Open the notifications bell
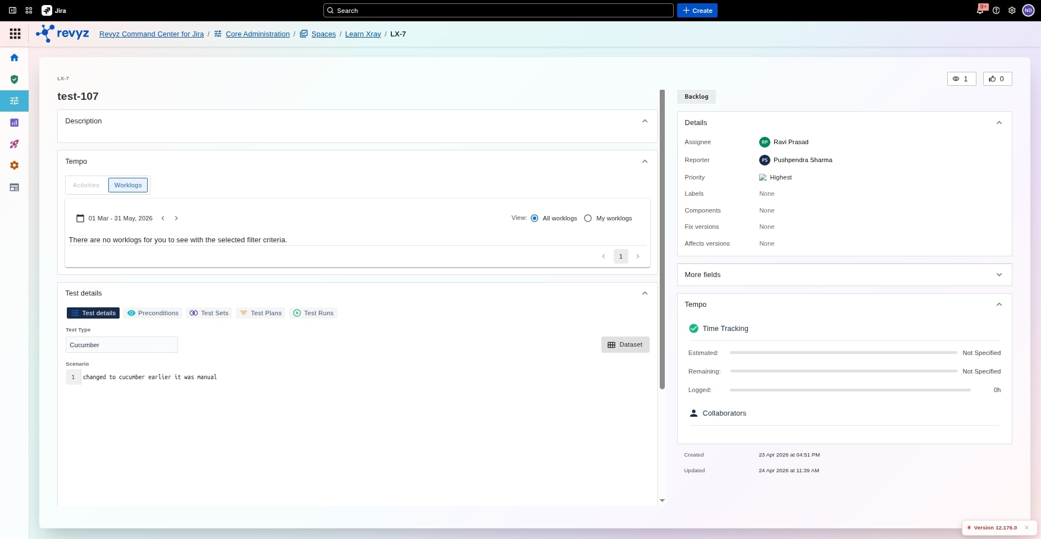The height and width of the screenshot is (539, 1041). point(980,10)
